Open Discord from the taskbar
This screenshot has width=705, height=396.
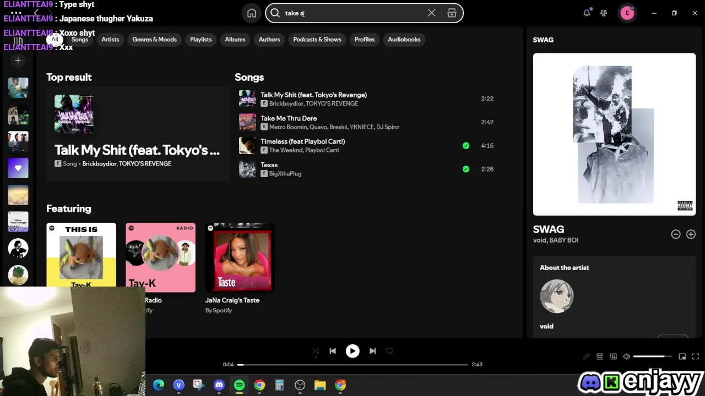219,385
